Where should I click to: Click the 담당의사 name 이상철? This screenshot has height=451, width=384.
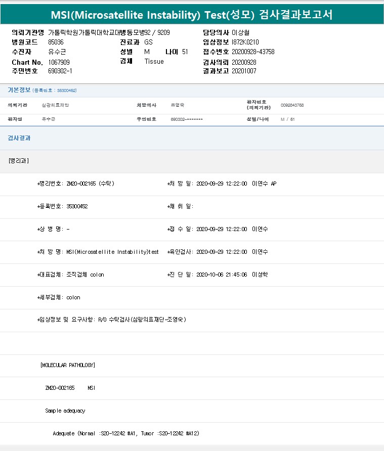(x=240, y=32)
